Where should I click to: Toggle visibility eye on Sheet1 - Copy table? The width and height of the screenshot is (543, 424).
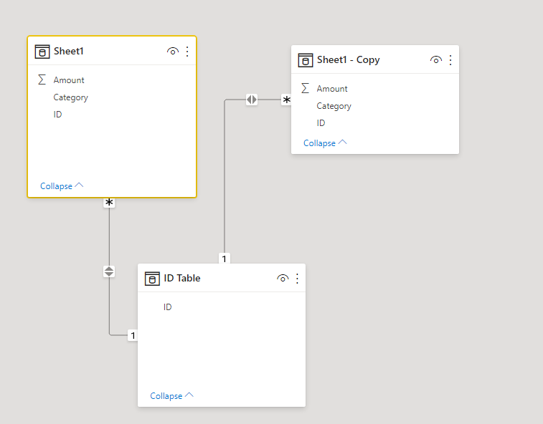coord(435,60)
